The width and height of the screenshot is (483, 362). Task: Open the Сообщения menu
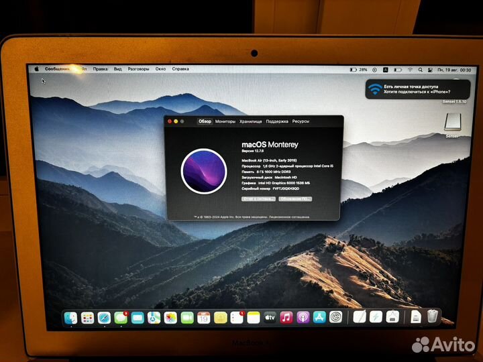tap(57, 69)
